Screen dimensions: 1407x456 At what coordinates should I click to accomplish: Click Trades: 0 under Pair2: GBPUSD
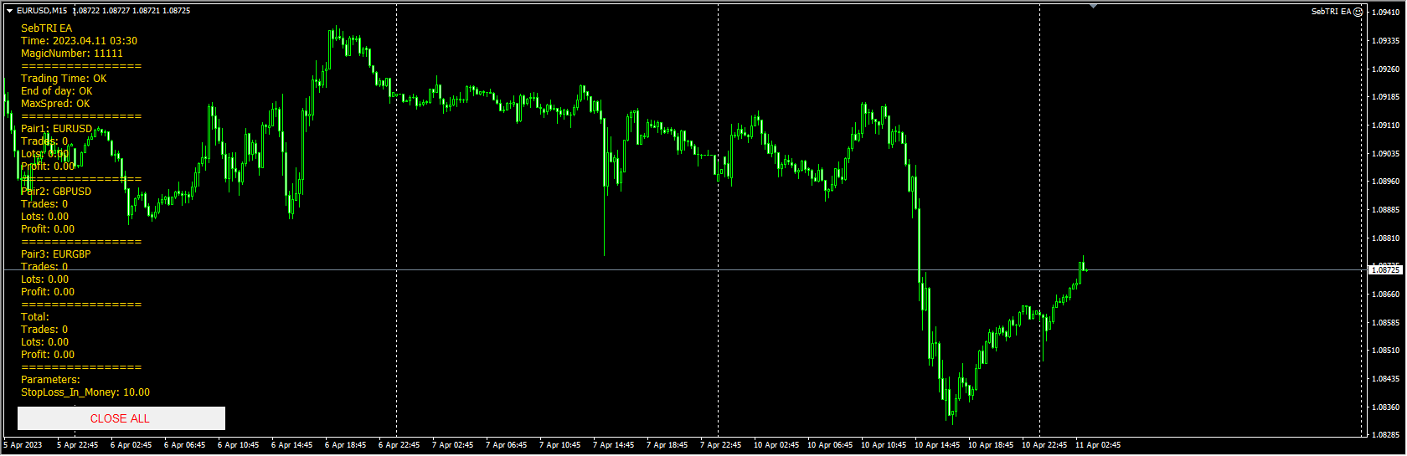[44, 204]
